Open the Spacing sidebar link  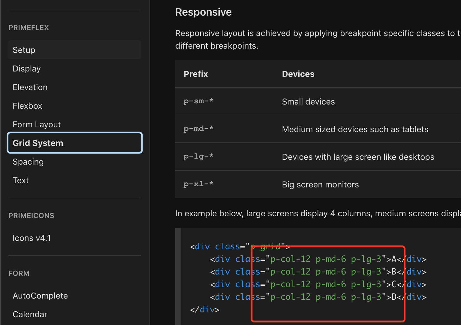28,162
